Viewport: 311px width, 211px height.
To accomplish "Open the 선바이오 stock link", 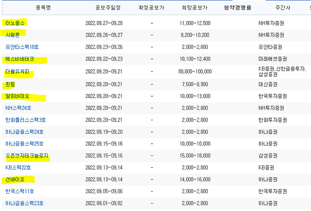I will coord(15,179).
